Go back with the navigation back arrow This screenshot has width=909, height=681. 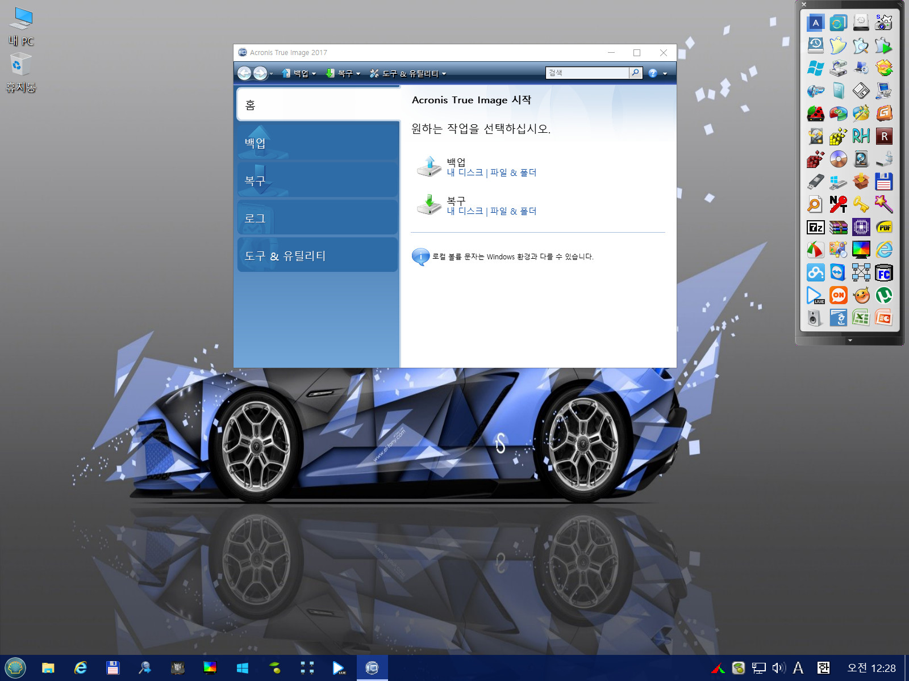[x=244, y=73]
